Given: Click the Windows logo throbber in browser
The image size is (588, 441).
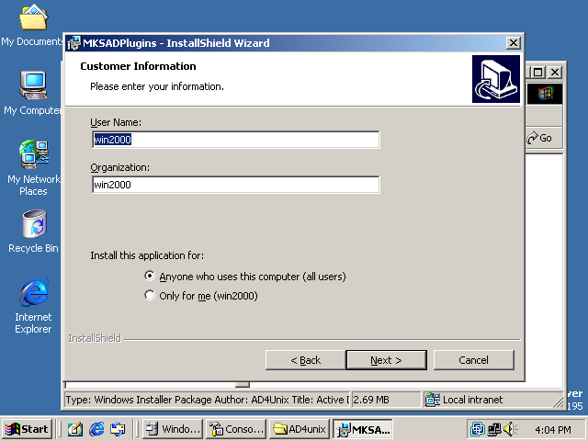Looking at the screenshot, I should 545,94.
